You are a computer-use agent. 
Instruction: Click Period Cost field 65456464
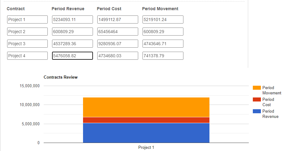click(x=118, y=32)
